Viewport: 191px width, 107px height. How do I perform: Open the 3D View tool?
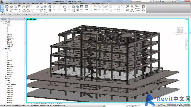click(50, 8)
